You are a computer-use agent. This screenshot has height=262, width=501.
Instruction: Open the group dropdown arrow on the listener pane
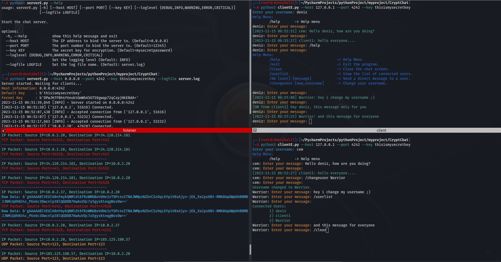click(x=6, y=131)
